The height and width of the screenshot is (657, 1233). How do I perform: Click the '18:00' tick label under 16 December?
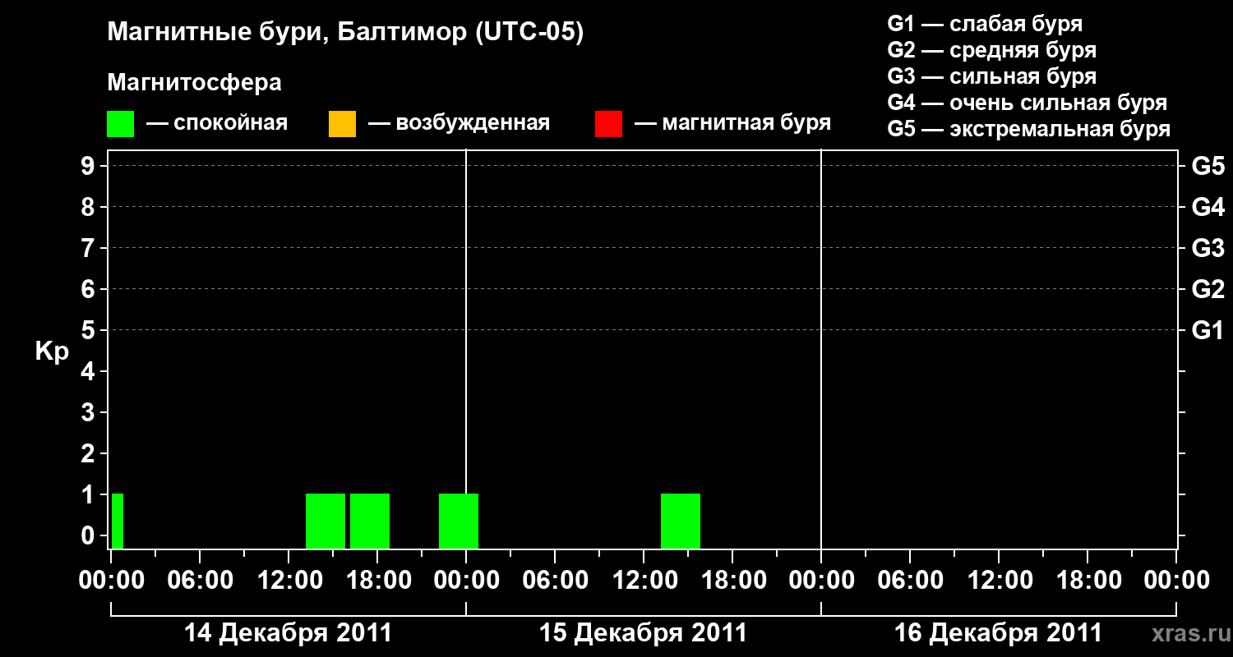click(x=1088, y=580)
